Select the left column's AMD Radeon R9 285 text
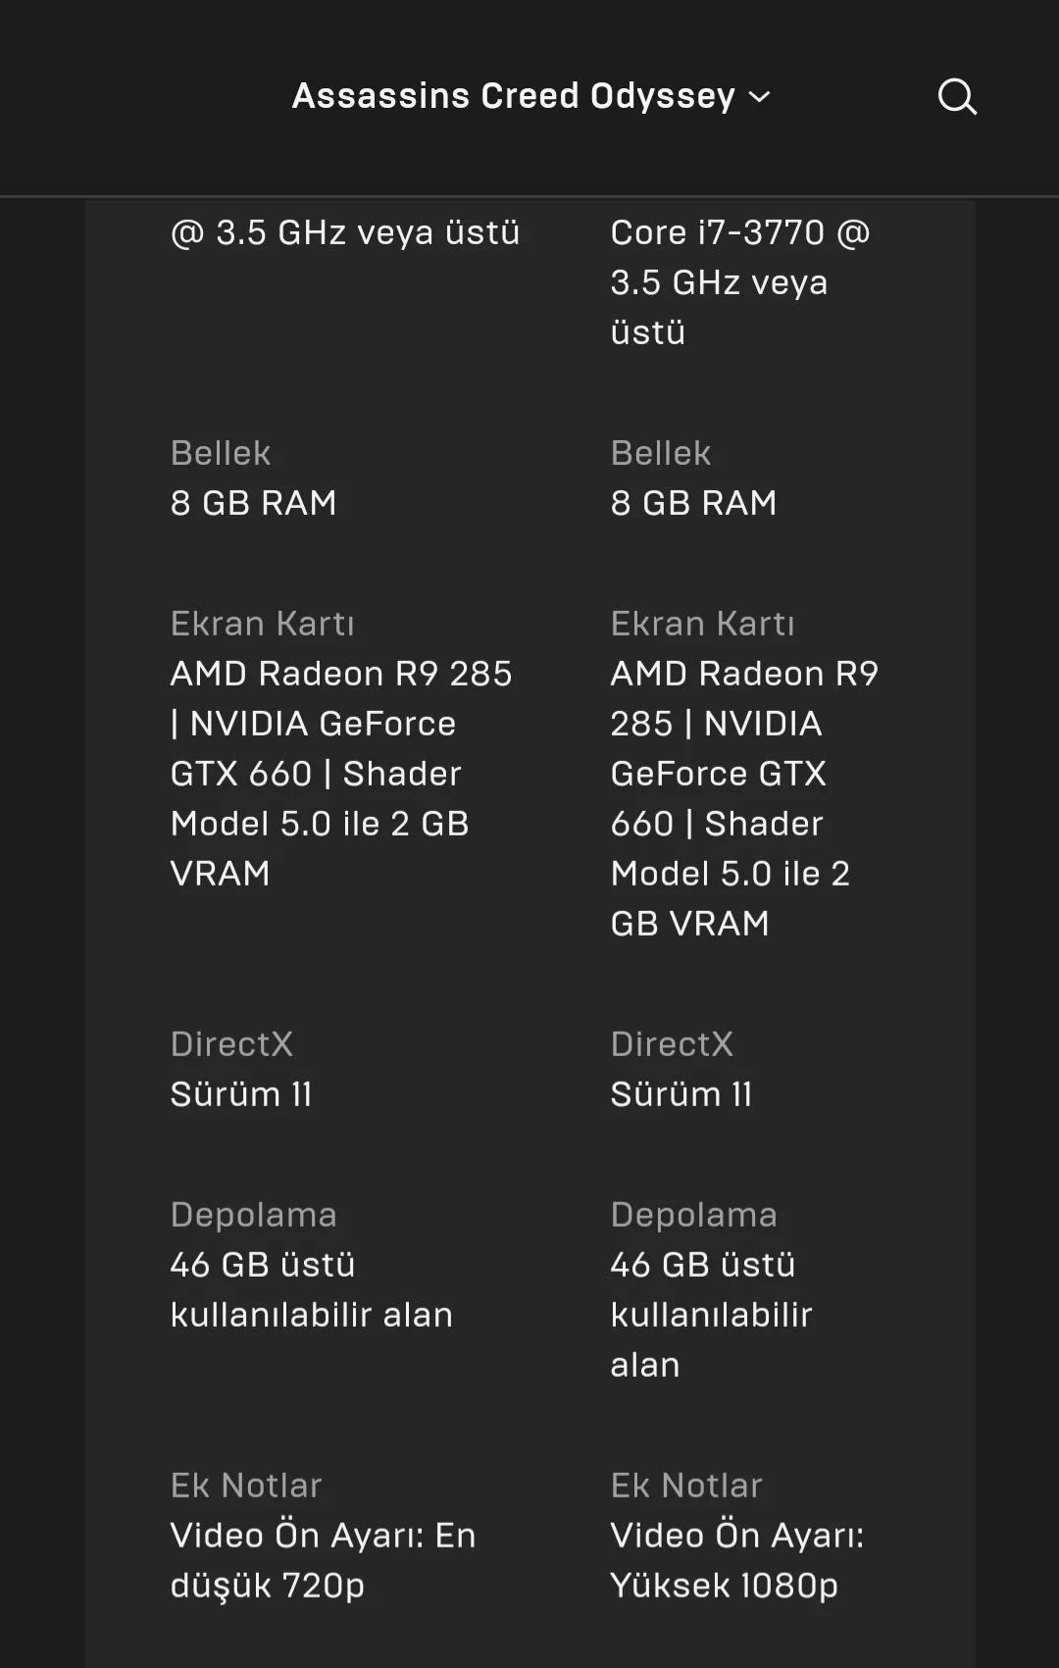The image size is (1059, 1668). pos(341,674)
